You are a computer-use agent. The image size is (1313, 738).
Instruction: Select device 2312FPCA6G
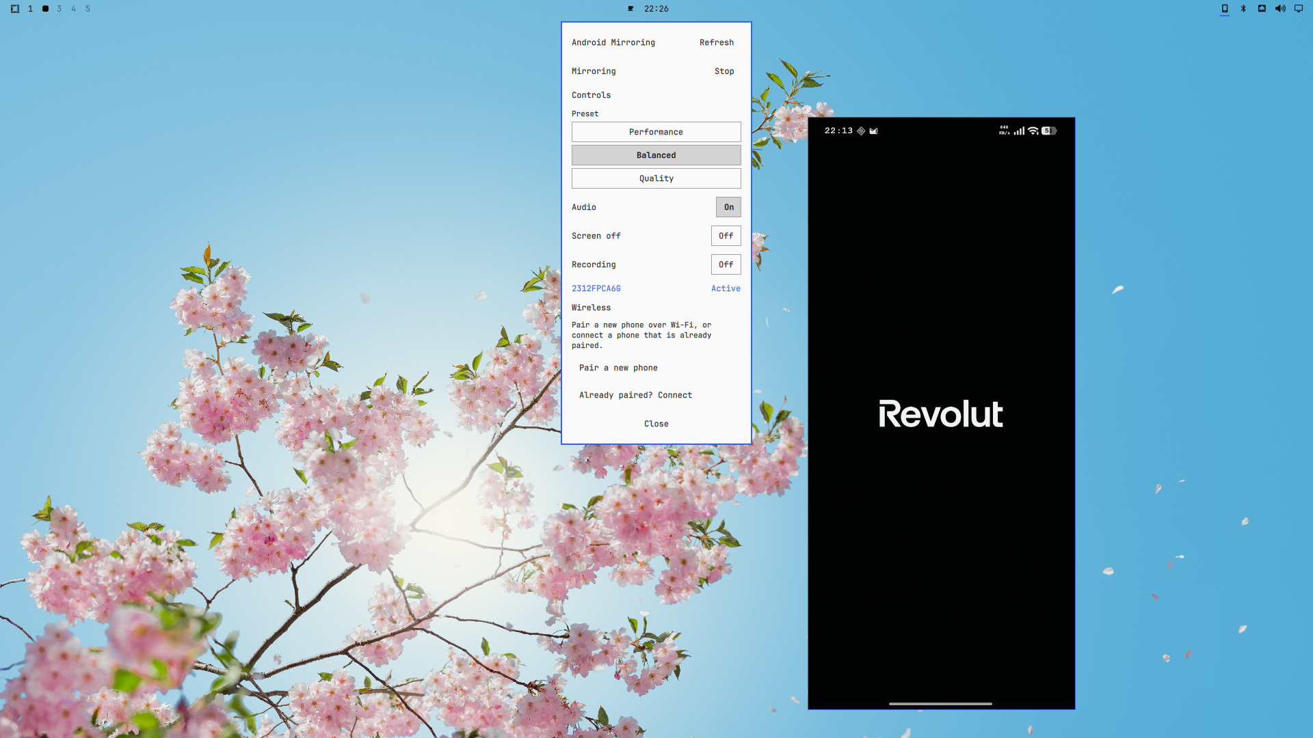click(x=596, y=288)
